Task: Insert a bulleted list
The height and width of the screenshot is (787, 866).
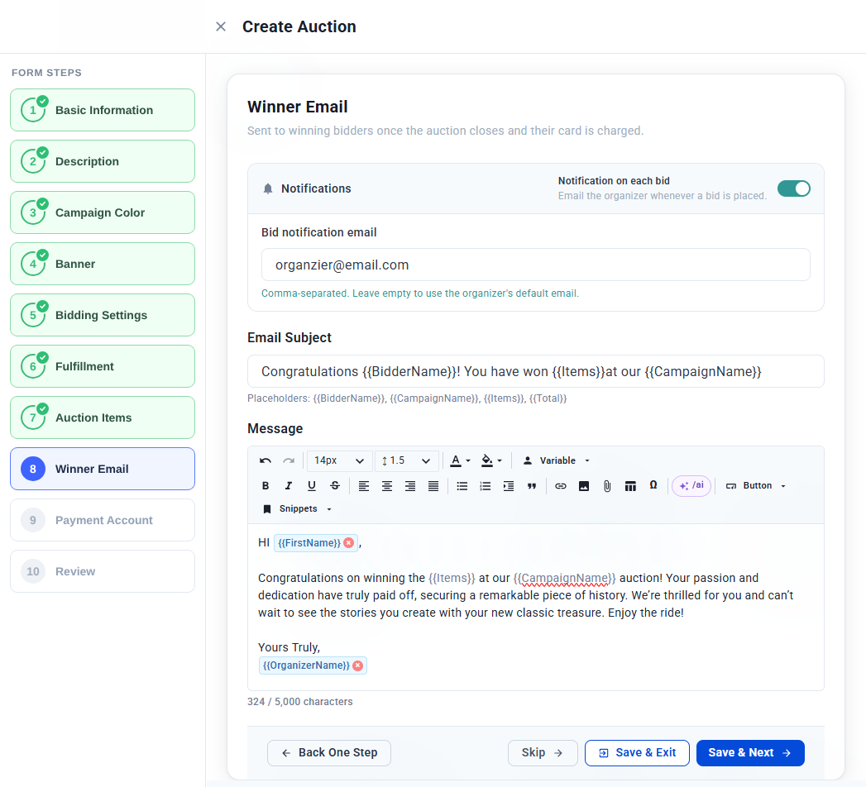Action: (462, 485)
